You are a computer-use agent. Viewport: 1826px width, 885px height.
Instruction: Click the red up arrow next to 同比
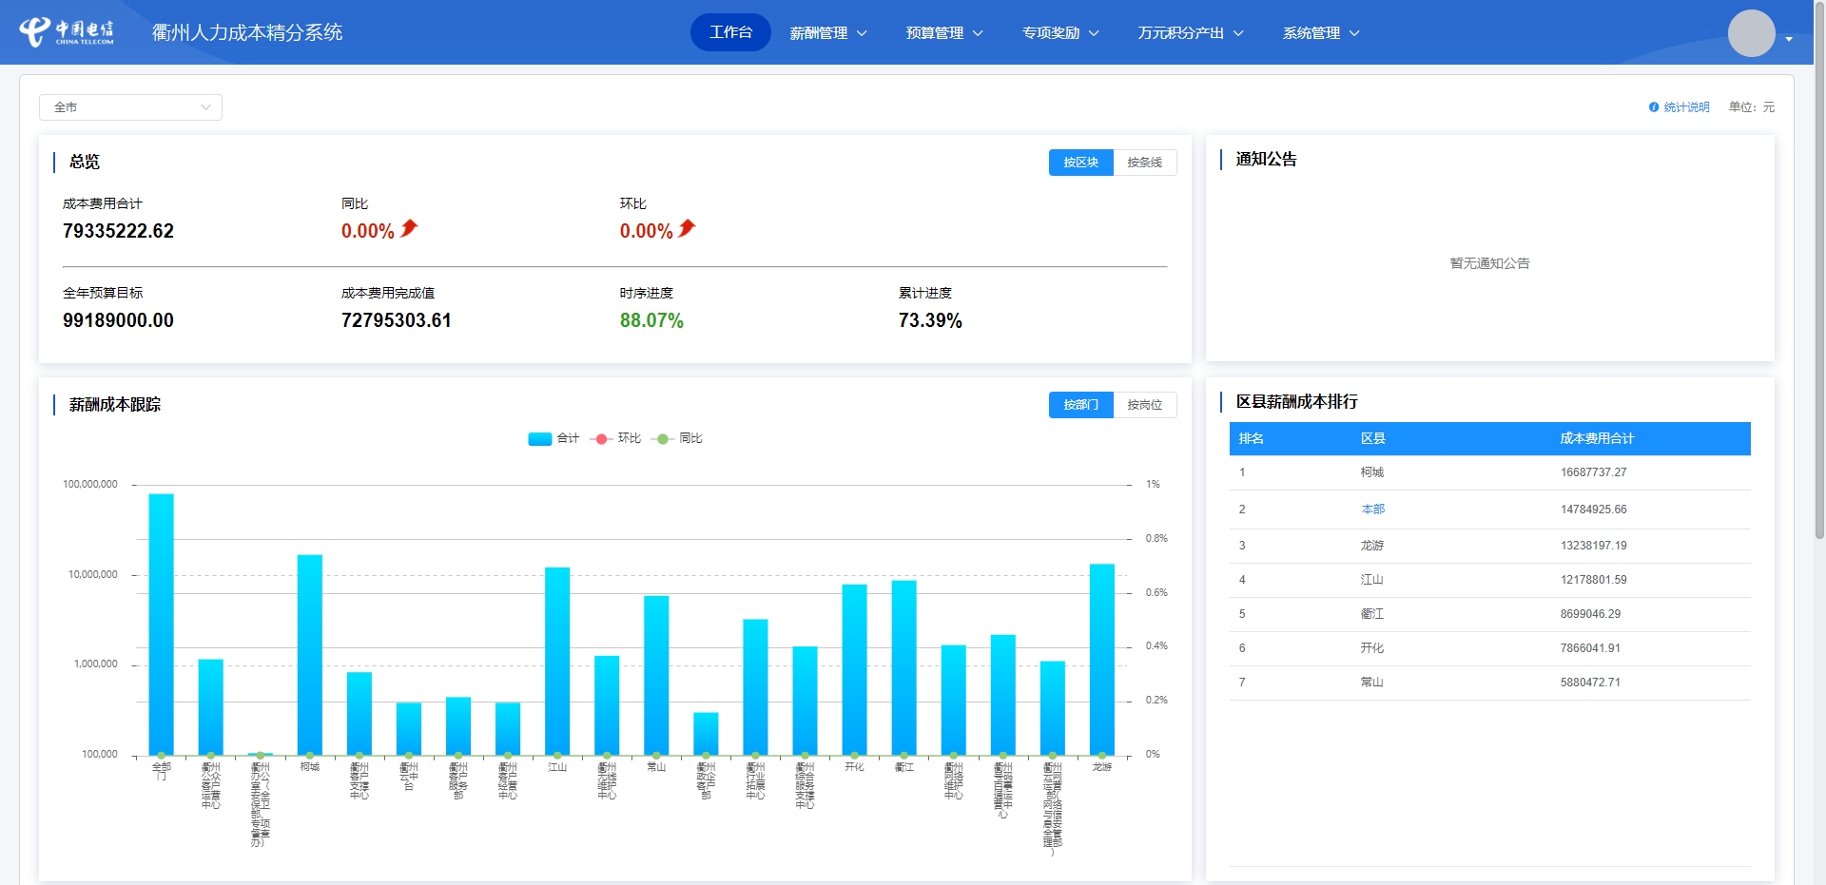tap(409, 228)
